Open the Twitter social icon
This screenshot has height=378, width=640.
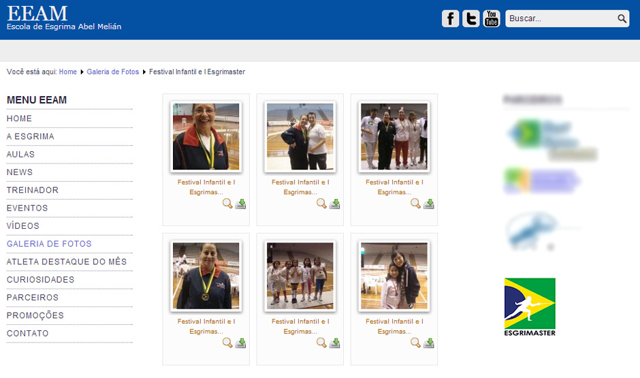tap(470, 19)
